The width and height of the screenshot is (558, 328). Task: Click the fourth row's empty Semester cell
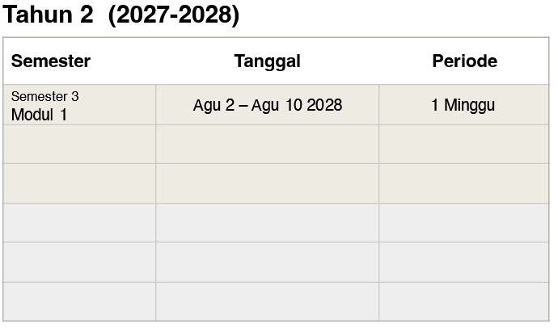79,222
